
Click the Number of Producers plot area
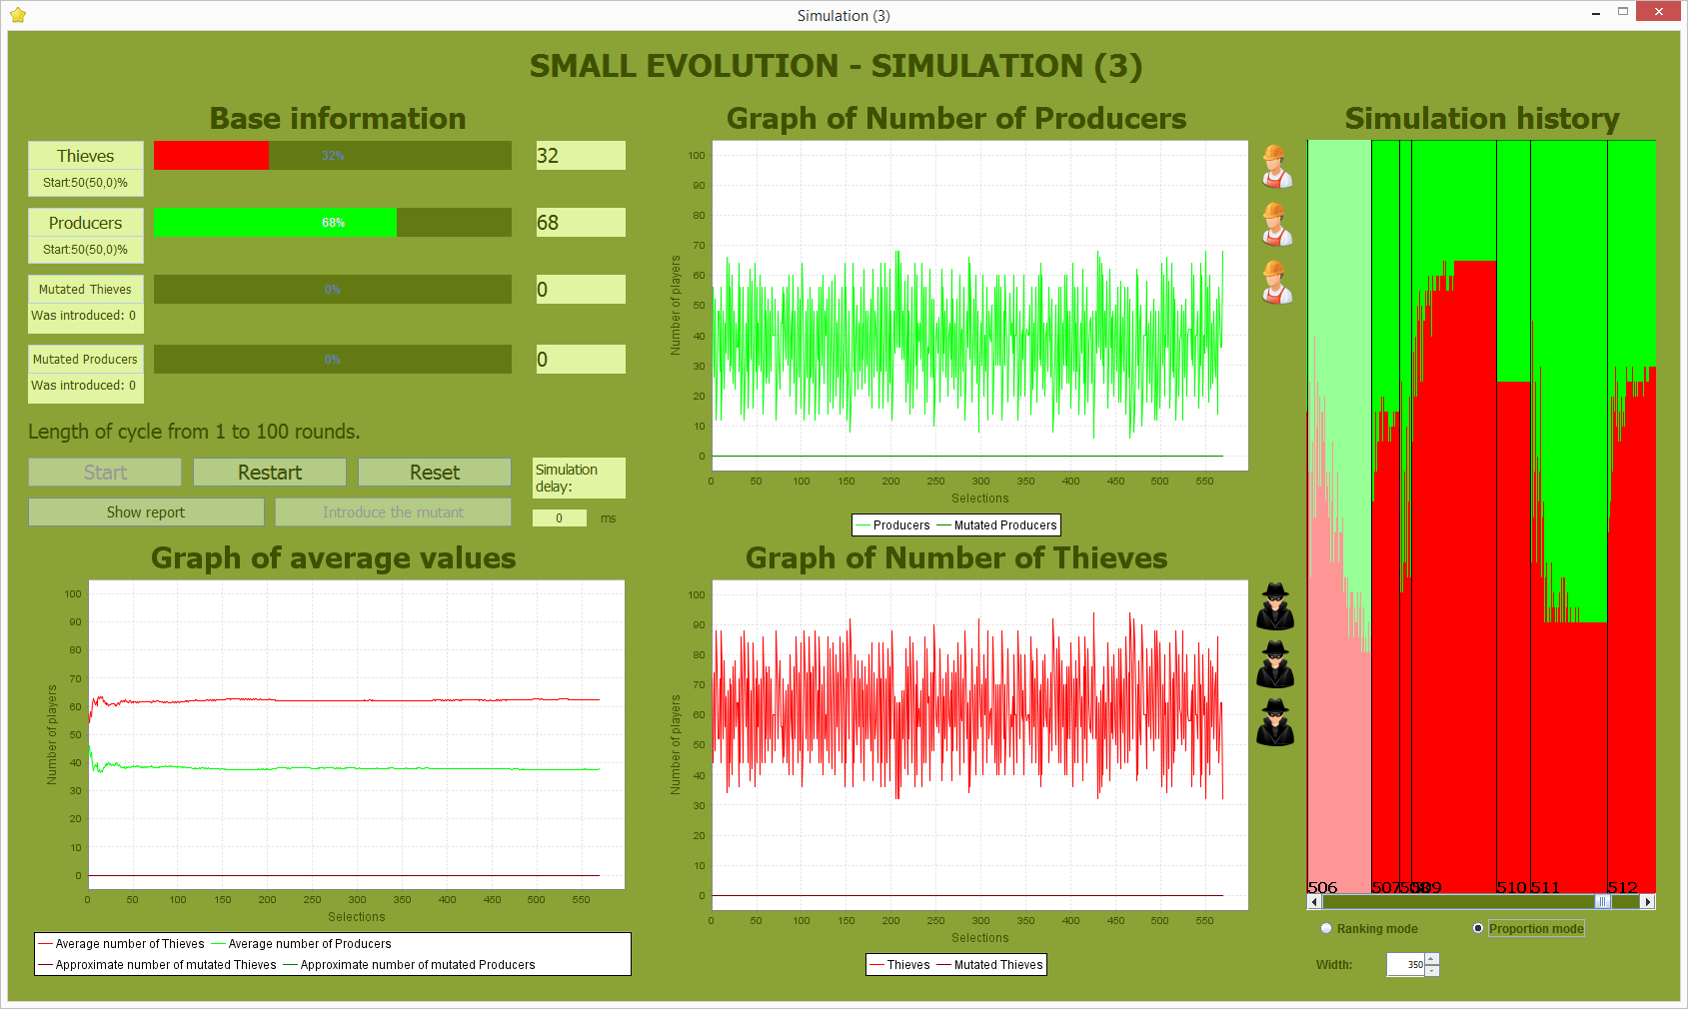(x=980, y=305)
